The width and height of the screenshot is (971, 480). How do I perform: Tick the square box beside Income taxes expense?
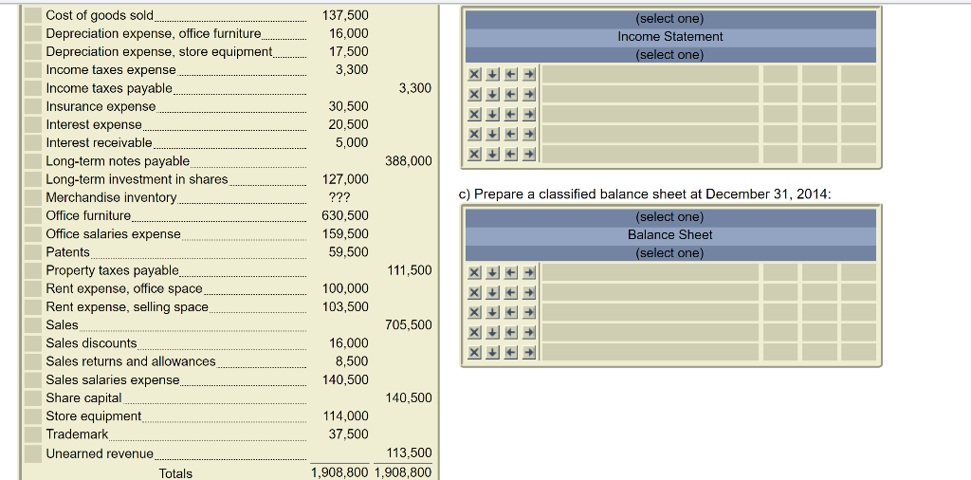(x=33, y=70)
